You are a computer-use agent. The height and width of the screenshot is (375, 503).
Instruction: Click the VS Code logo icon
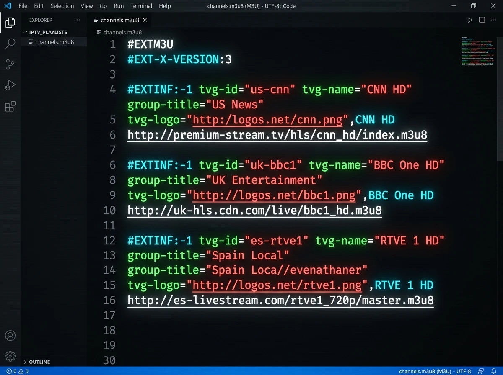click(8, 6)
